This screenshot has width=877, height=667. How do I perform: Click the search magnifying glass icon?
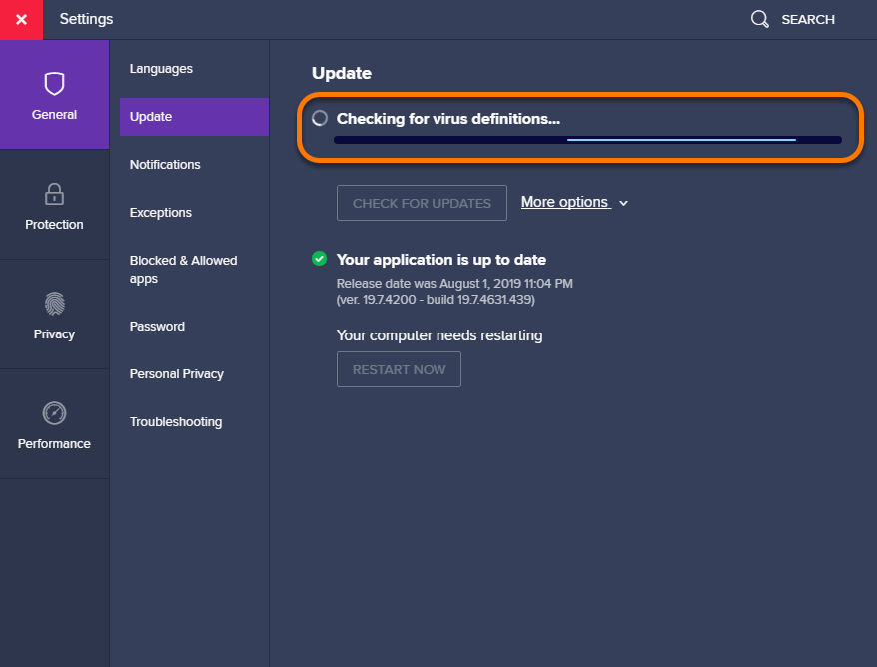tap(760, 19)
